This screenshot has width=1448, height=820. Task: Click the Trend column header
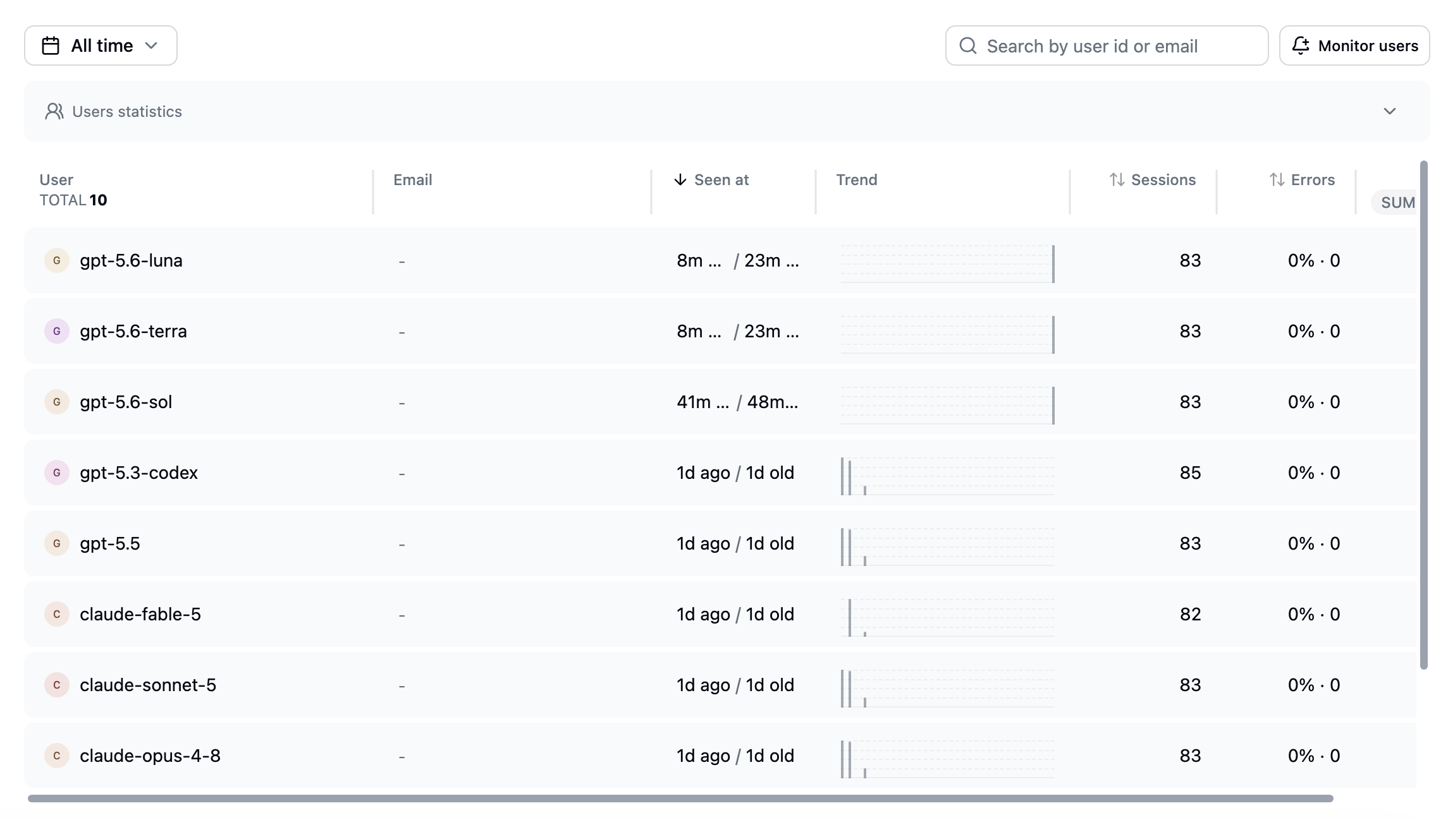[857, 180]
